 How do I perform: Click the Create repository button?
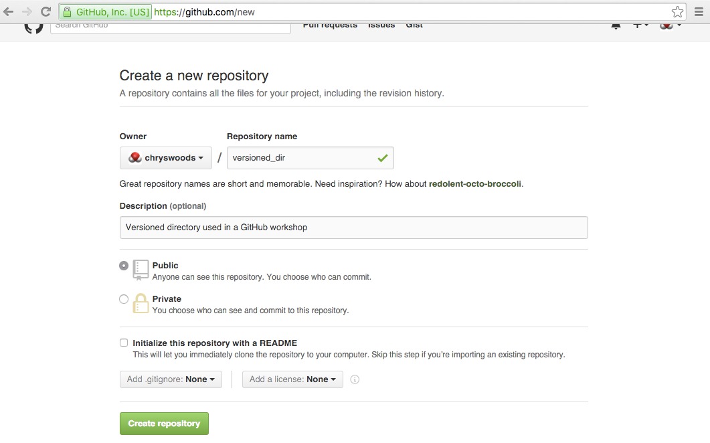164,424
